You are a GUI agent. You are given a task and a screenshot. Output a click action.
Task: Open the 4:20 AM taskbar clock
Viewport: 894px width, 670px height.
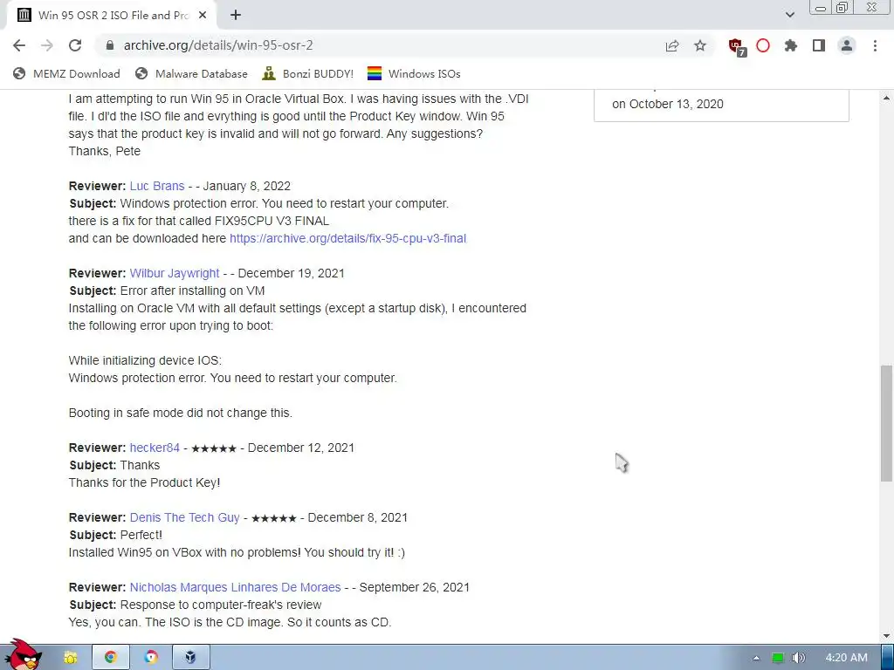pyautogui.click(x=847, y=658)
